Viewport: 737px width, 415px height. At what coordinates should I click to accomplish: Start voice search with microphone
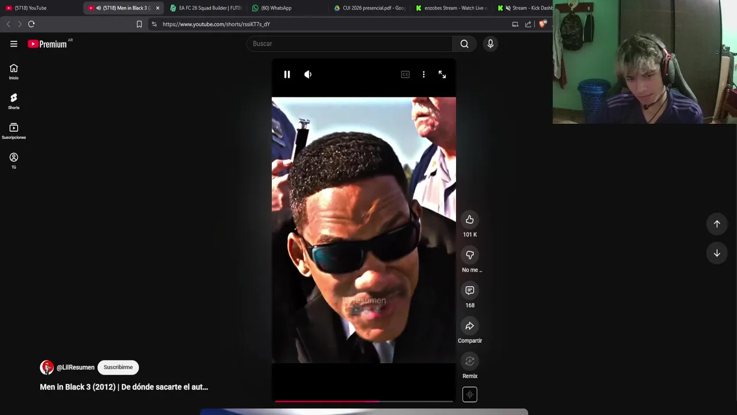(491, 44)
